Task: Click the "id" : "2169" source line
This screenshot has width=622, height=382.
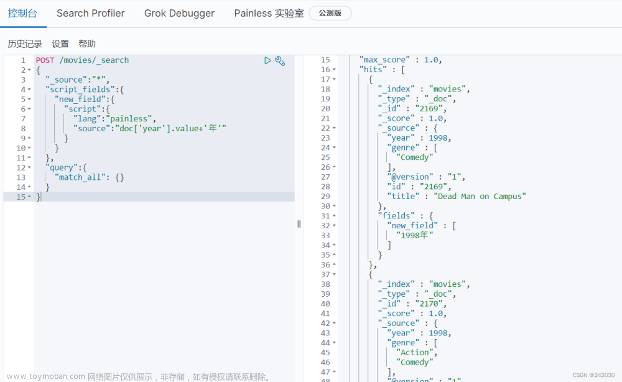Action: (x=419, y=187)
